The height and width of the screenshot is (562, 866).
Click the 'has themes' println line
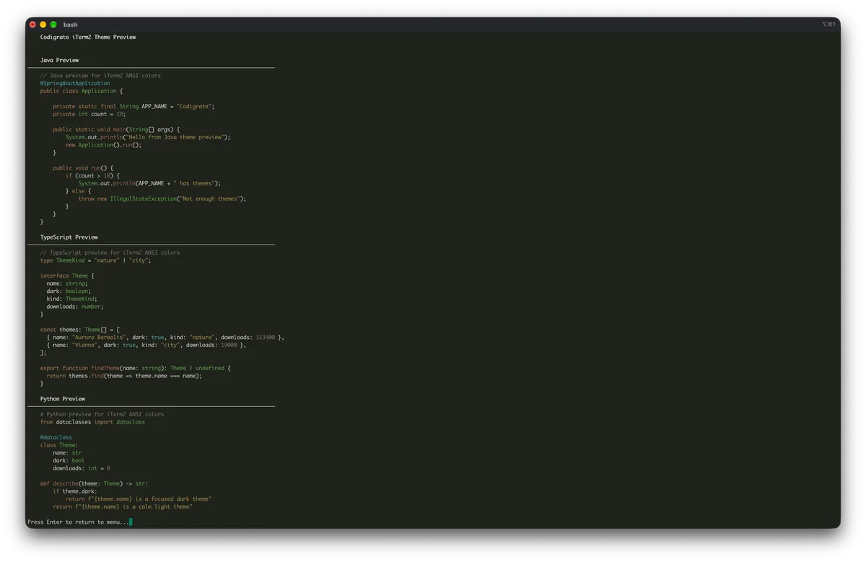coord(149,183)
